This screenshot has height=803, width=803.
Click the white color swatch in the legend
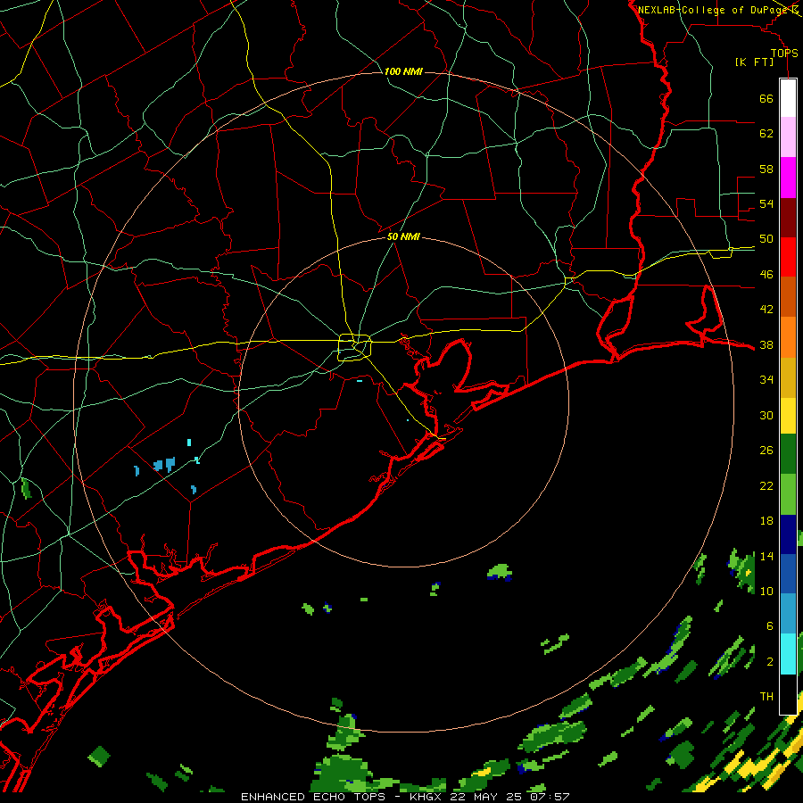788,98
